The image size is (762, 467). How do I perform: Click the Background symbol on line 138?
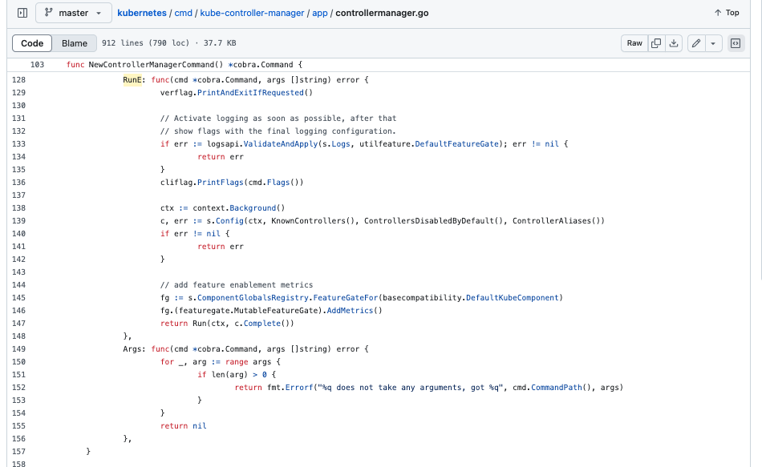coord(253,207)
